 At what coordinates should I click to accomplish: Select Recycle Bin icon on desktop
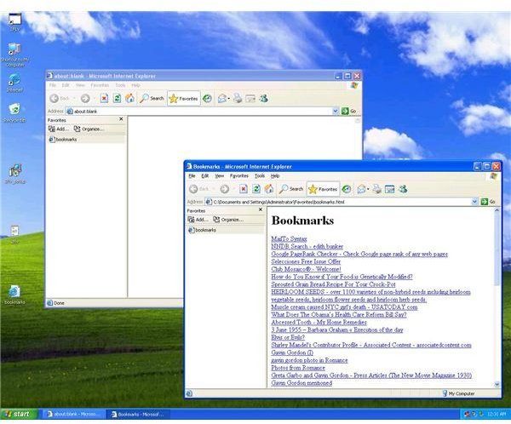pyautogui.click(x=14, y=112)
